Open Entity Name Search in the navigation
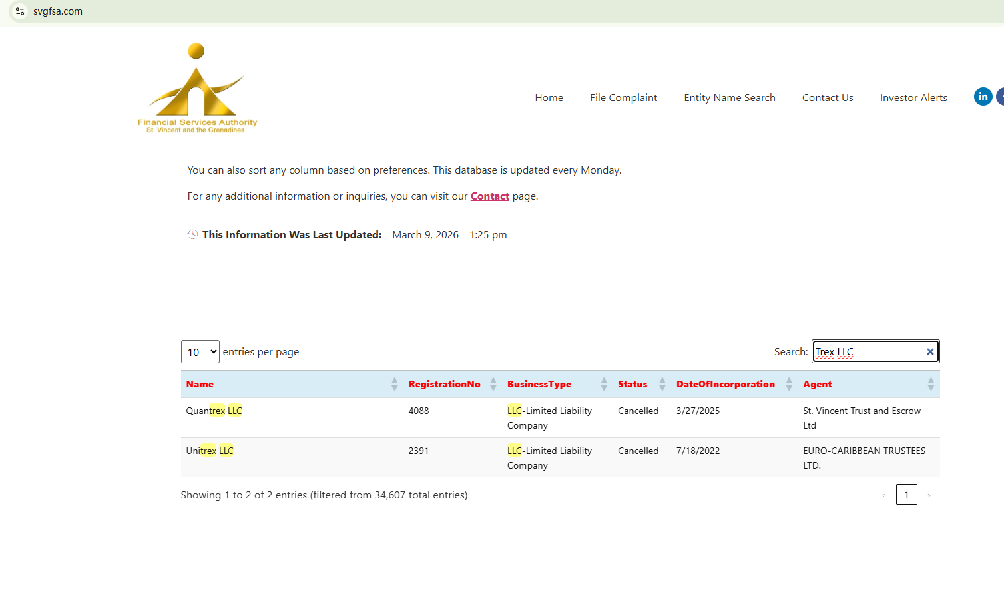The image size is (1004, 597). 729,98
